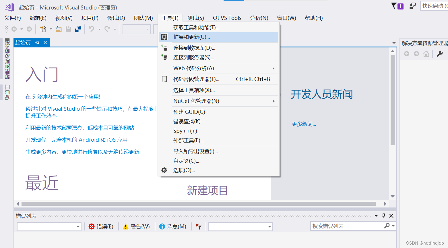Open the Undo history dropdown arrow
The image size is (448, 248).
[x=100, y=29]
